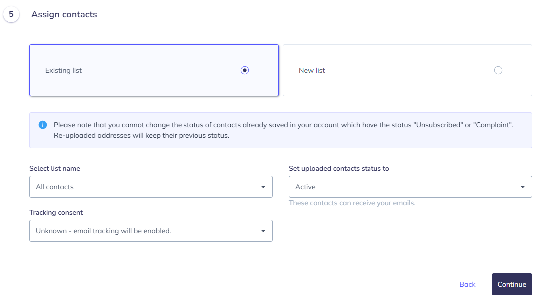Click the "Select list name" field label

(x=55, y=168)
